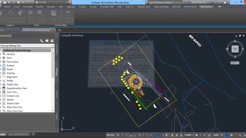Screen dimensions: 246x138
Task: Click the WCS dropdown below ViewCube
Action: (x=235, y=63)
